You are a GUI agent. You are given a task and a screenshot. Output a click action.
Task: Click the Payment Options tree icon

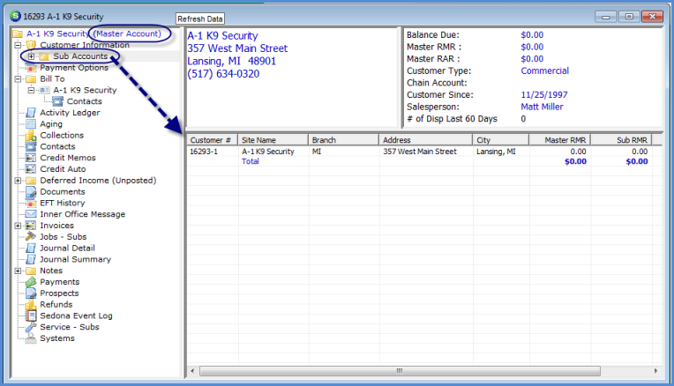[31, 68]
